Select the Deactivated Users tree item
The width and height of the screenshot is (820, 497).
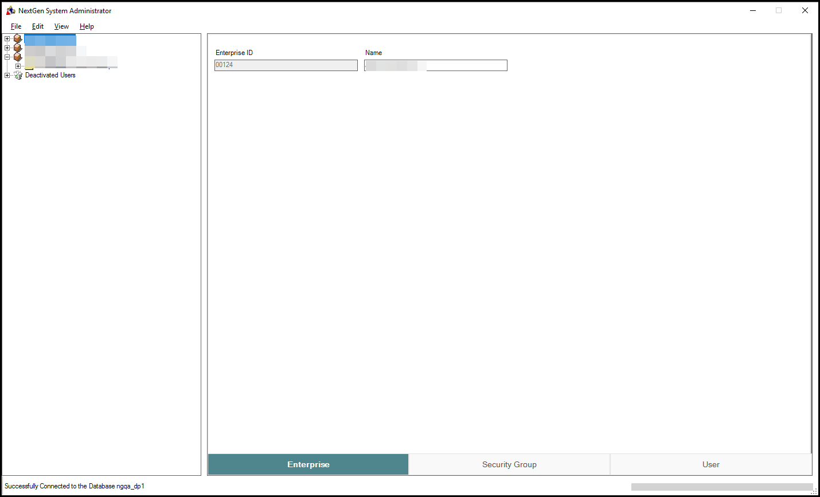coord(50,75)
